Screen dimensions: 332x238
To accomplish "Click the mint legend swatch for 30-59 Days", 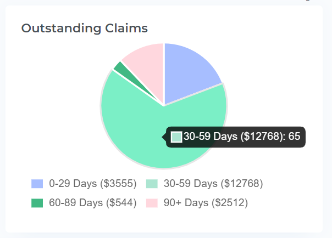I will (x=152, y=184).
